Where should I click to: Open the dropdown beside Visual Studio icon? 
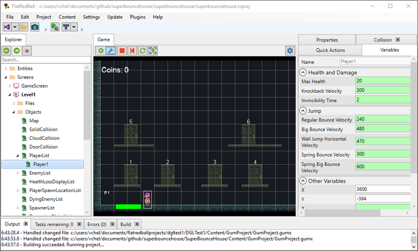tap(15, 27)
